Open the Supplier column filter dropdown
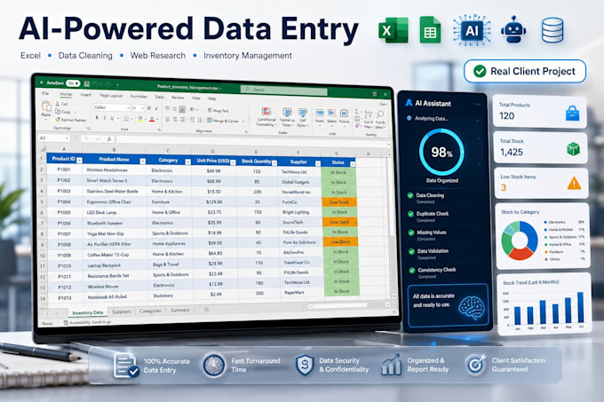604x402 pixels. pos(318,163)
